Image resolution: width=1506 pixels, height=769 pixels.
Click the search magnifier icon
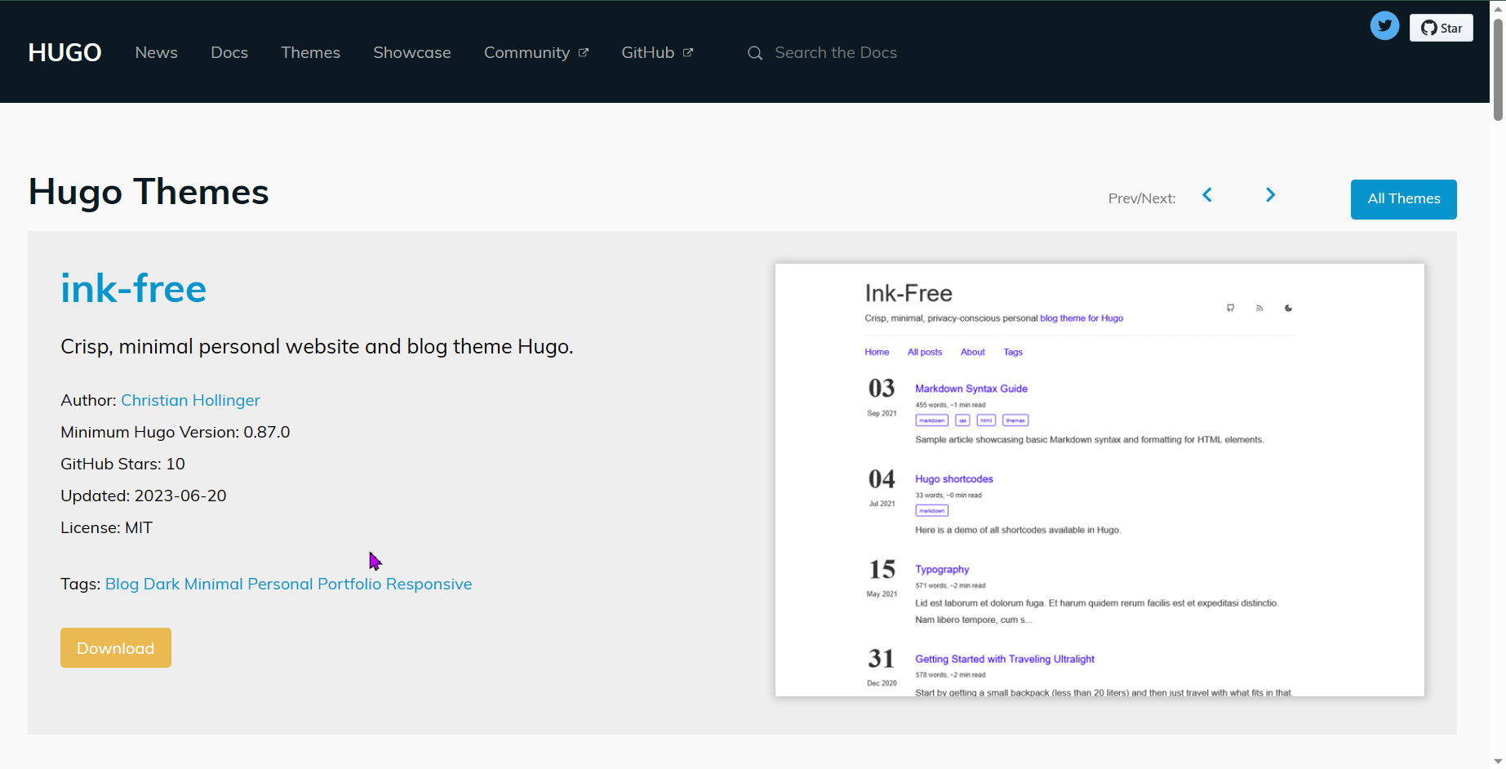[755, 53]
